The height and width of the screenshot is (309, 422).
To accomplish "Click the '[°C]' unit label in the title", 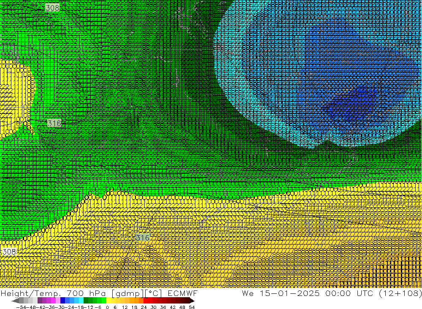I will click(154, 293).
